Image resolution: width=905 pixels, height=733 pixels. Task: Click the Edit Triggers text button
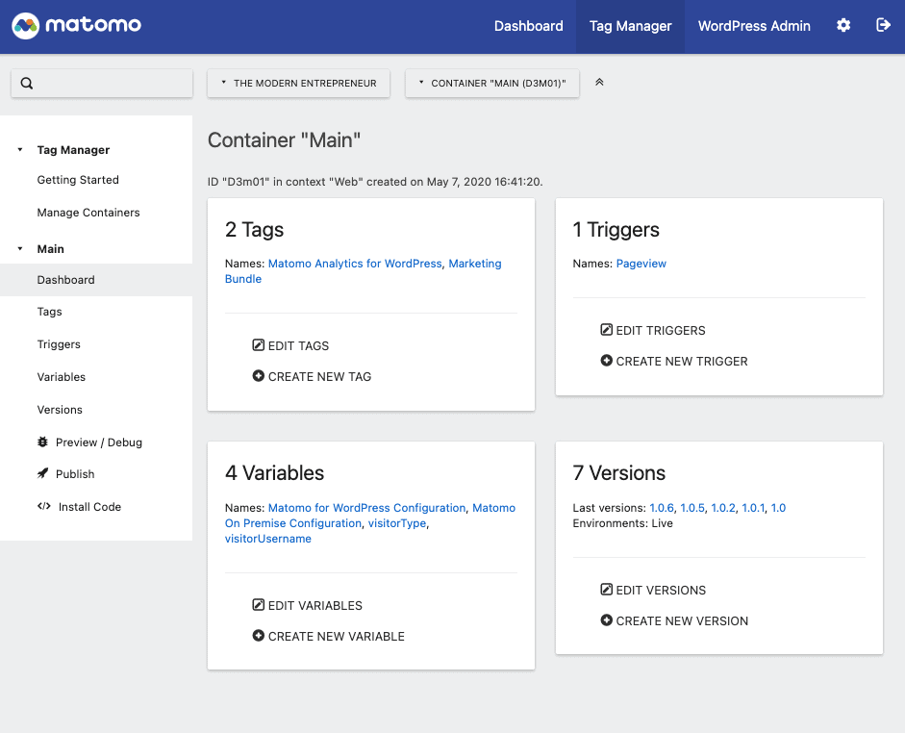[x=661, y=330]
